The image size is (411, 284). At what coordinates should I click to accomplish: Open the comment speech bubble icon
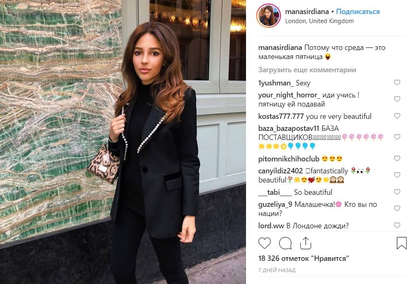pos(285,243)
